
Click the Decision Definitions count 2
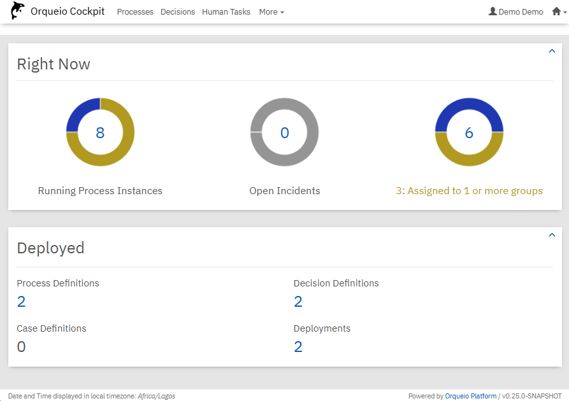pyautogui.click(x=298, y=302)
